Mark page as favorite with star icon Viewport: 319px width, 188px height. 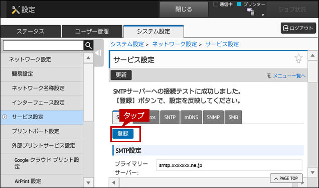click(298, 58)
